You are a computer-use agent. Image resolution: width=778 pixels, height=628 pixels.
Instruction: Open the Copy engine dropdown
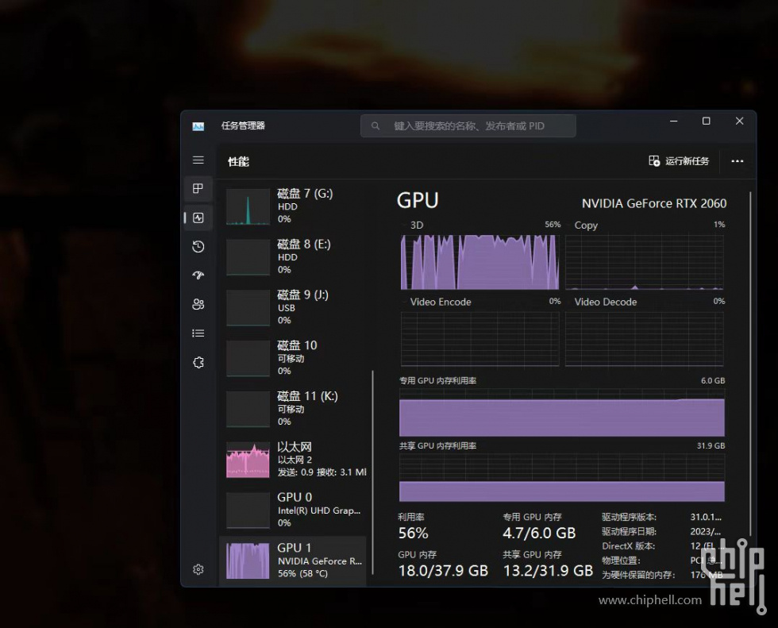click(582, 225)
